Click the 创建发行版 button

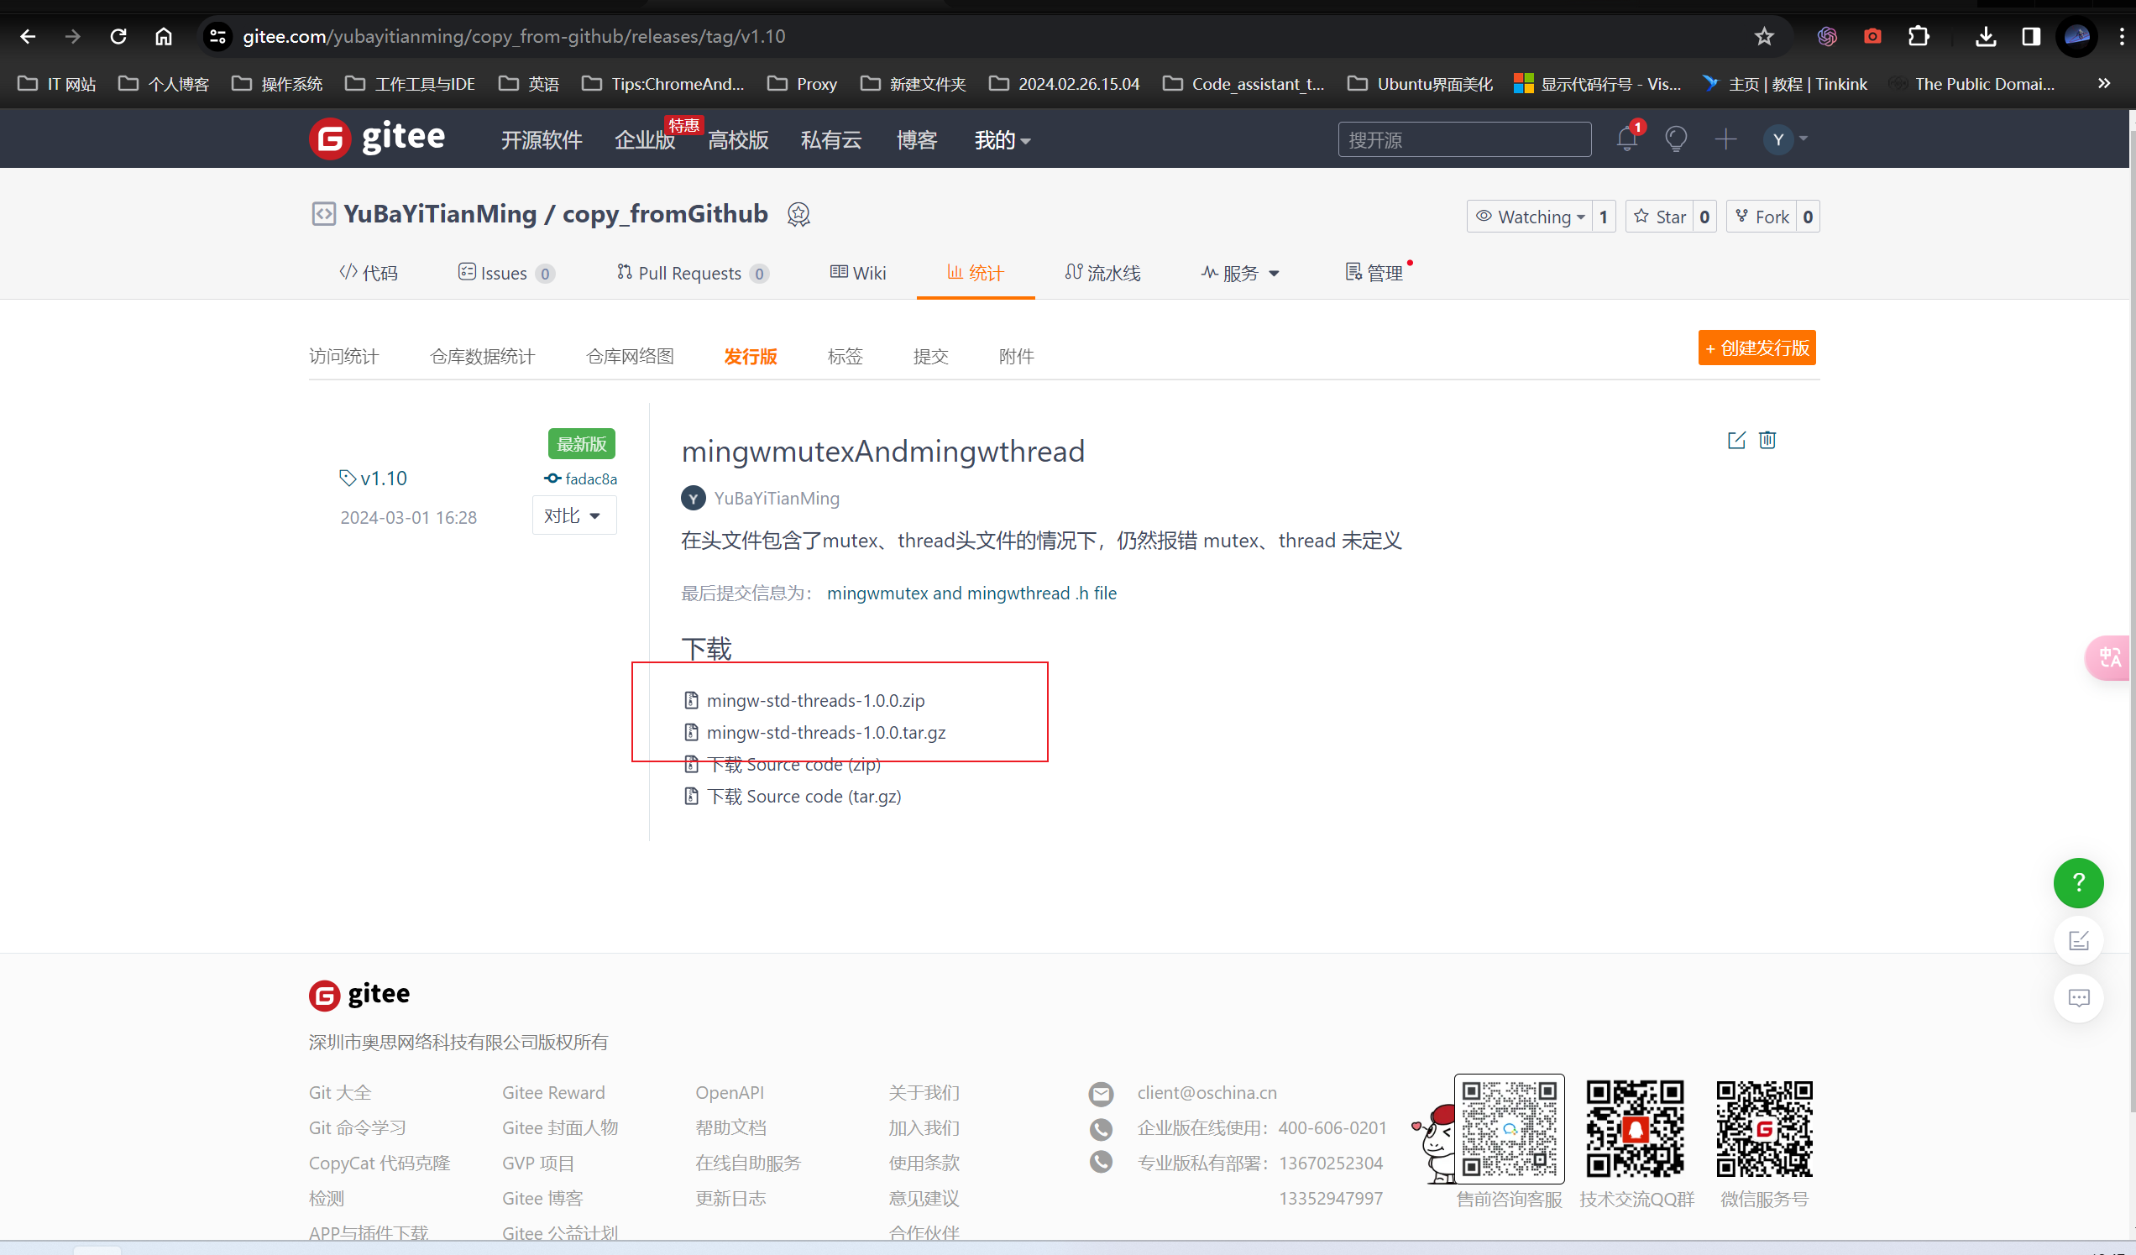click(x=1756, y=348)
